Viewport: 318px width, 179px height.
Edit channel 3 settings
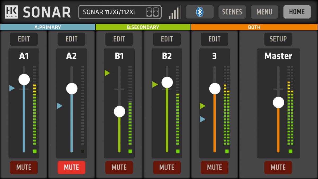(215, 39)
